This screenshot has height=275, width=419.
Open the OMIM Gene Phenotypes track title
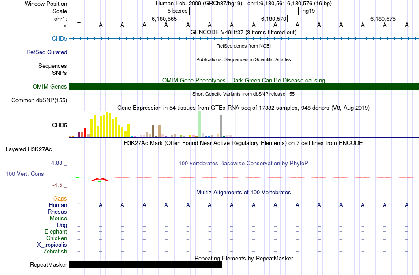click(x=243, y=80)
